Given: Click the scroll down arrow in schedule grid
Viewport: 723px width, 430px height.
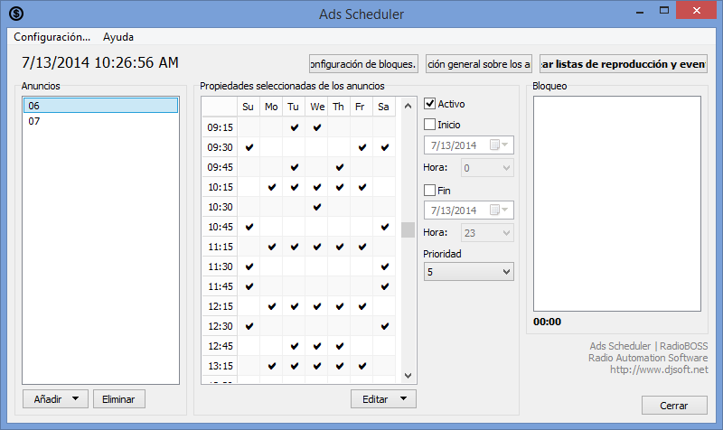Looking at the screenshot, I should pyautogui.click(x=408, y=375).
